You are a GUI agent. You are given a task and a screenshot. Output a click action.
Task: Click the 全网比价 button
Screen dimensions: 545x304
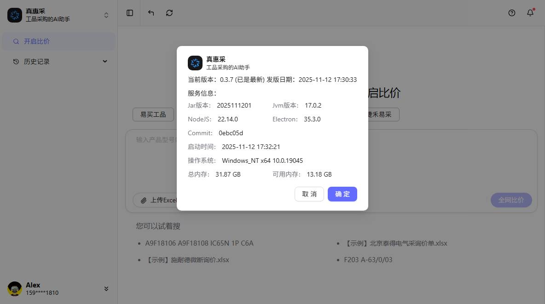pos(511,200)
